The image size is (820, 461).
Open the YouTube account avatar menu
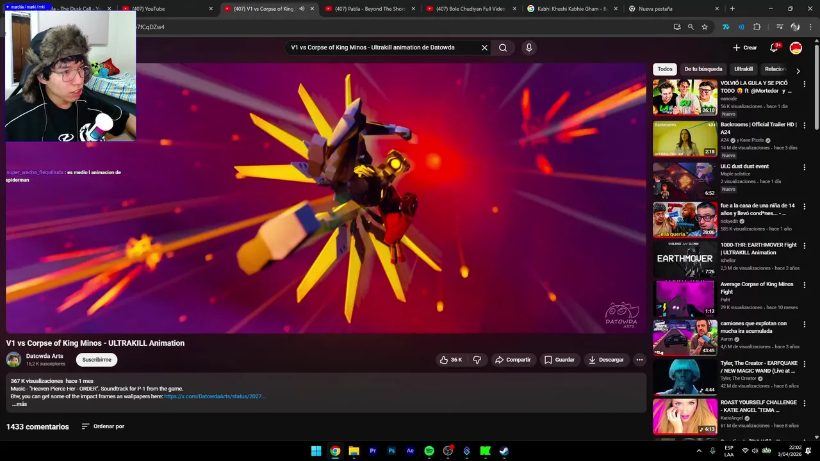[x=796, y=47]
